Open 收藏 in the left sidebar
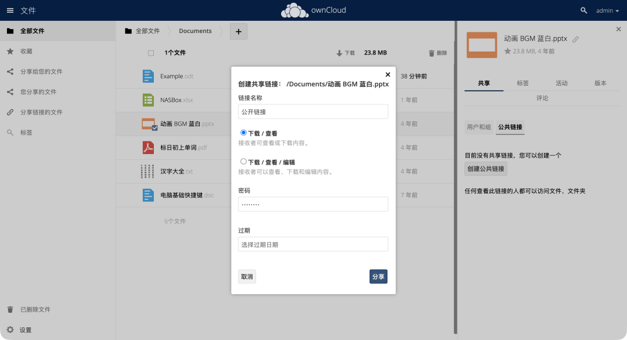Viewport: 627px width, 340px height. tap(26, 52)
